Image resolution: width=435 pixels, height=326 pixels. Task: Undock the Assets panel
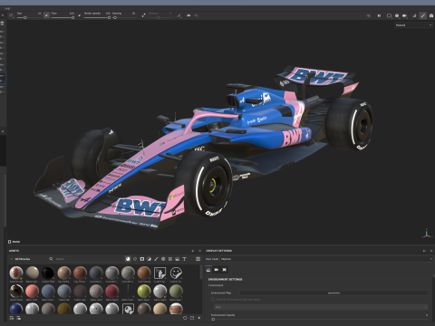[193, 251]
